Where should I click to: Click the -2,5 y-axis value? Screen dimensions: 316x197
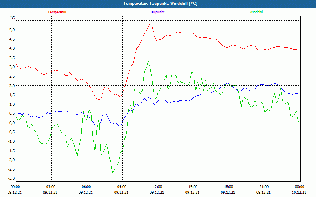pyautogui.click(x=12, y=169)
